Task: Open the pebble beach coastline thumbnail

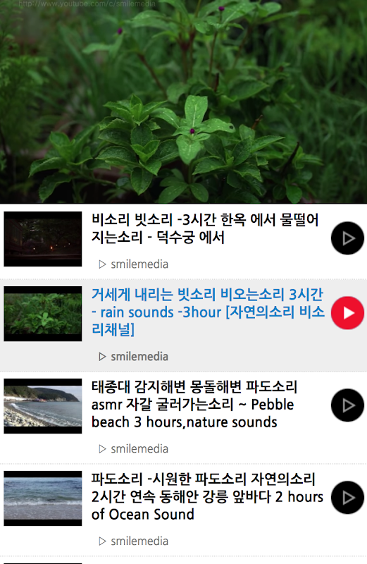Action: click(x=43, y=406)
